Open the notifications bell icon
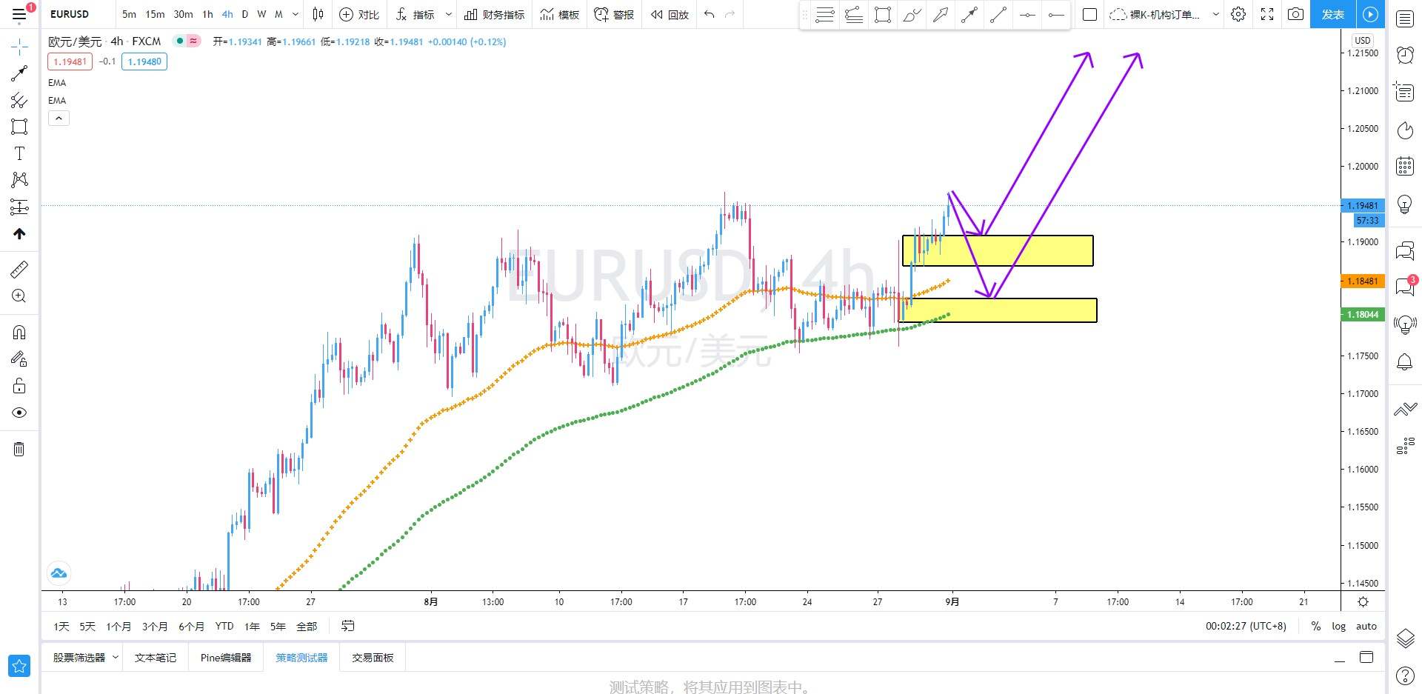This screenshot has width=1422, height=694. point(1405,362)
